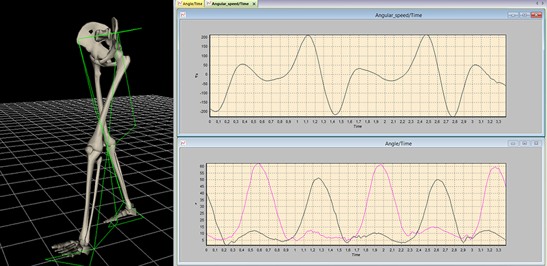Minimize the Angular_speed/Time chart window
This screenshot has height=266, width=547.
point(513,15)
